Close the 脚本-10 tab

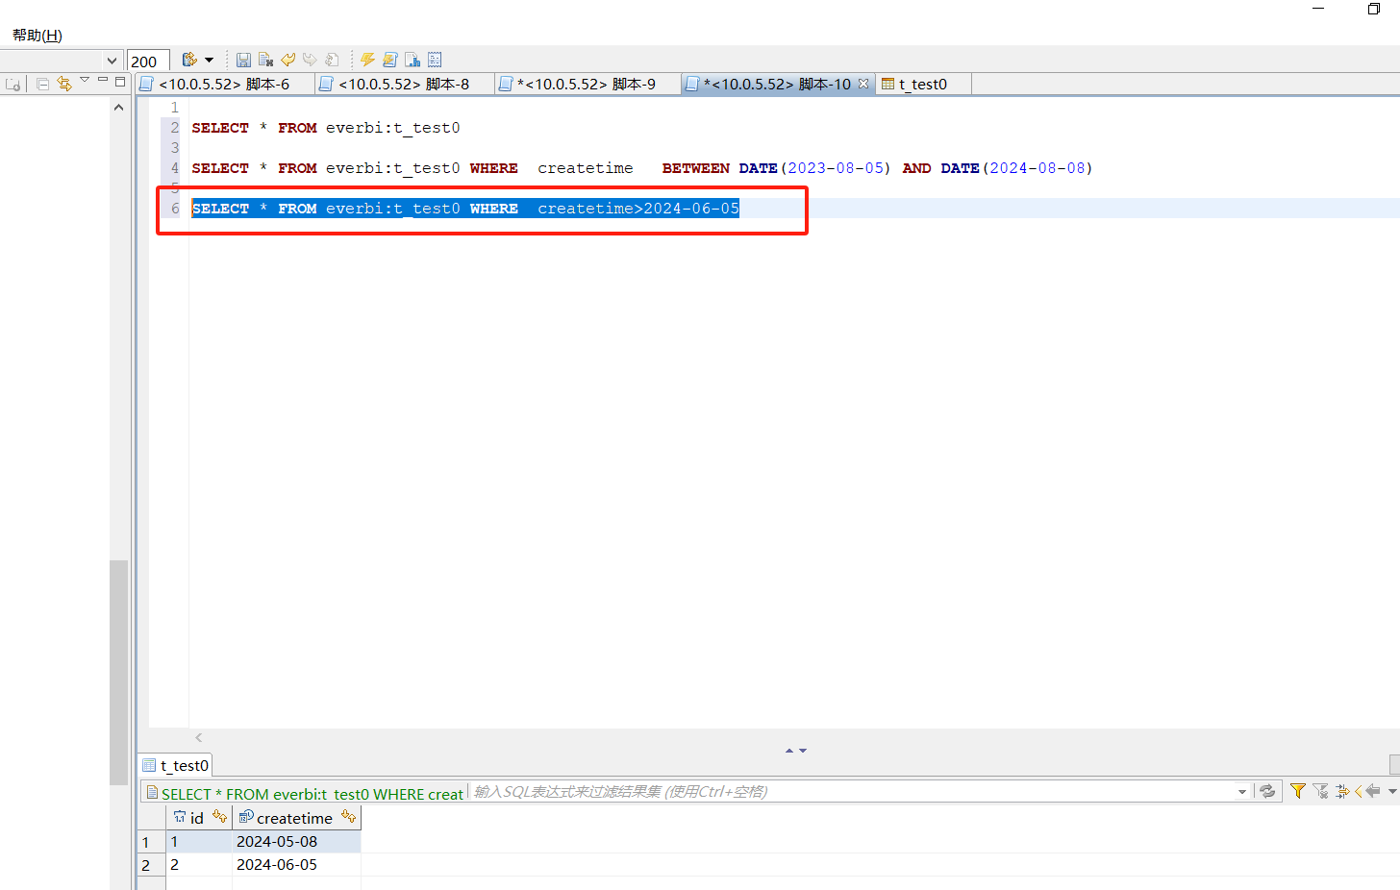point(863,84)
